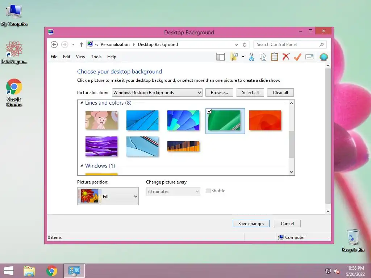
Task: Click the Search Control Panel field
Action: pyautogui.click(x=290, y=45)
